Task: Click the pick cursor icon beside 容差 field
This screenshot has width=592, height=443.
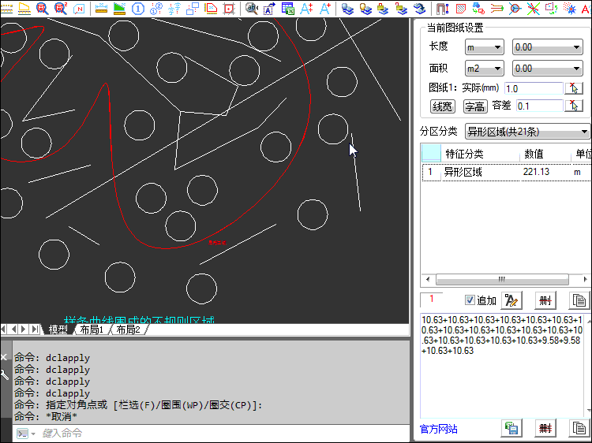Action: (x=575, y=106)
